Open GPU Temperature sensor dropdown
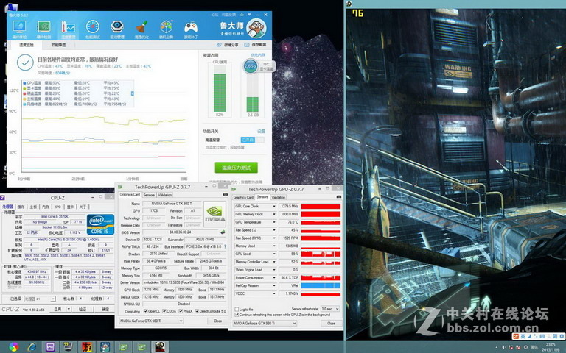This screenshot has width=566, height=353. point(274,222)
